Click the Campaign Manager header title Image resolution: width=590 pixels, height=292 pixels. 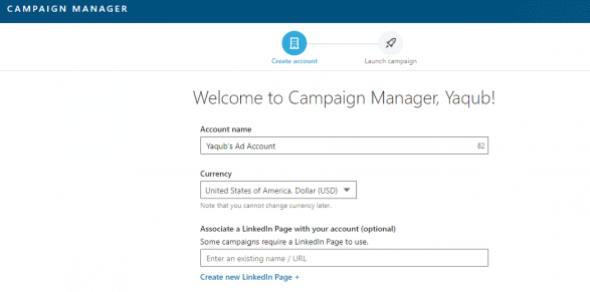click(x=67, y=9)
